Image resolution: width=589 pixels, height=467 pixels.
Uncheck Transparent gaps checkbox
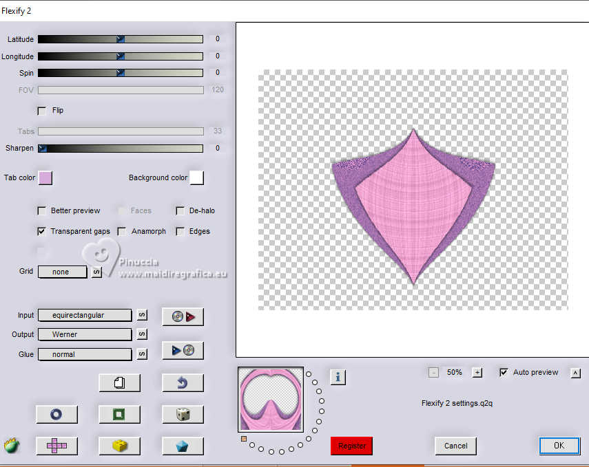42,232
